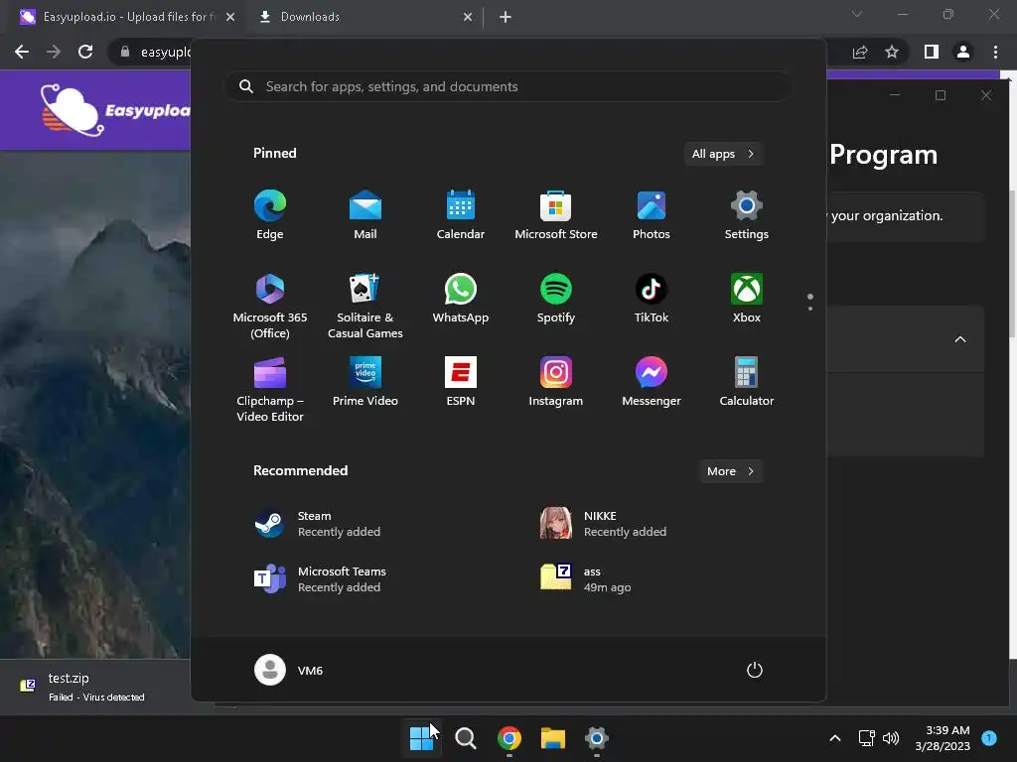The image size is (1017, 762).
Task: Launch Microsoft 365 (Office)
Action: [270, 306]
